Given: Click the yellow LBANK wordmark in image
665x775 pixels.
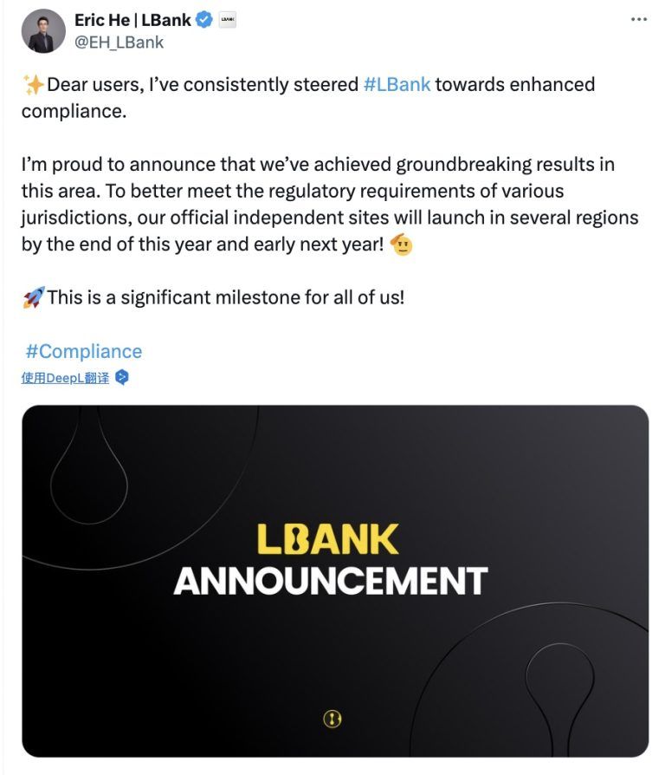Looking at the screenshot, I should coord(327,539).
